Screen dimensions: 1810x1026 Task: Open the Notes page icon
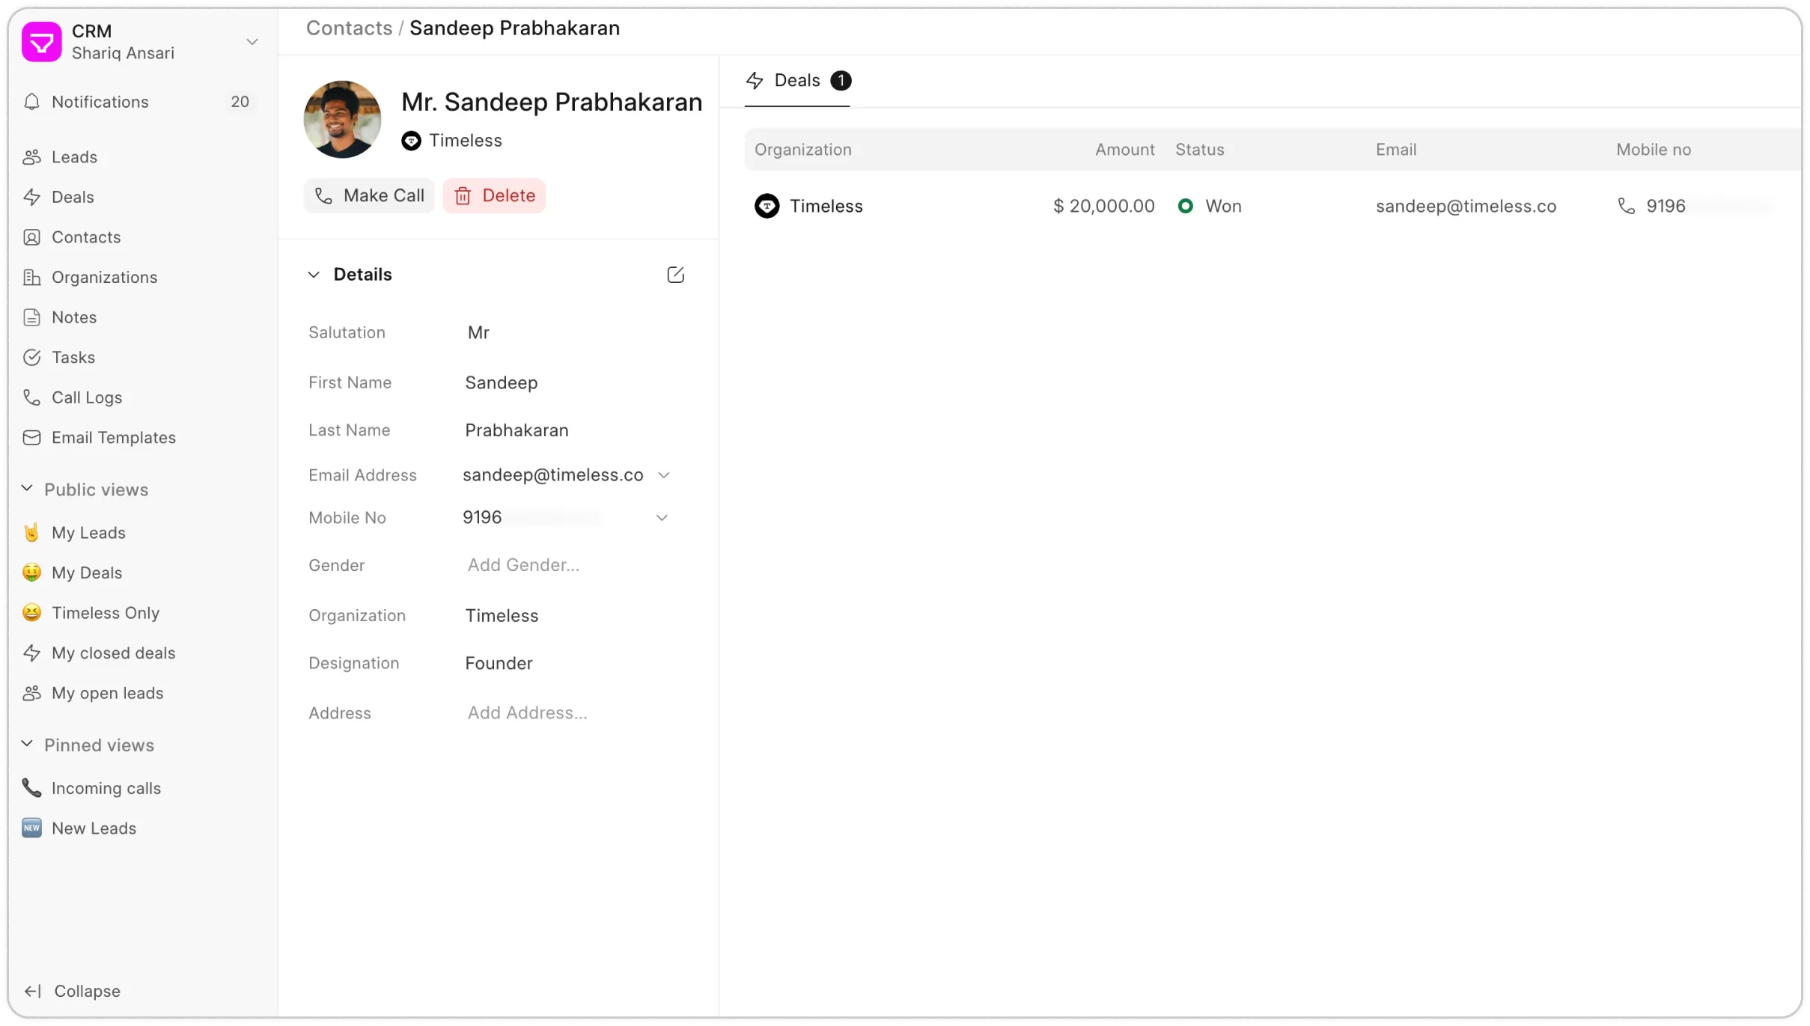coord(31,317)
